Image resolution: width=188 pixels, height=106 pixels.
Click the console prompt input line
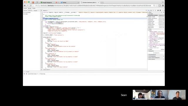click(94, 76)
